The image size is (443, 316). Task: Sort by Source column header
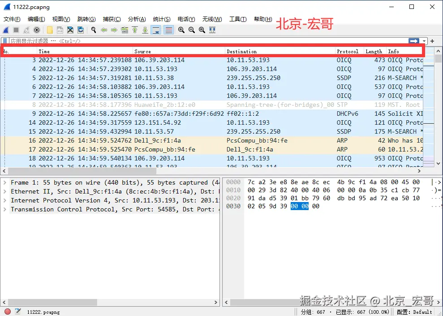pos(179,51)
